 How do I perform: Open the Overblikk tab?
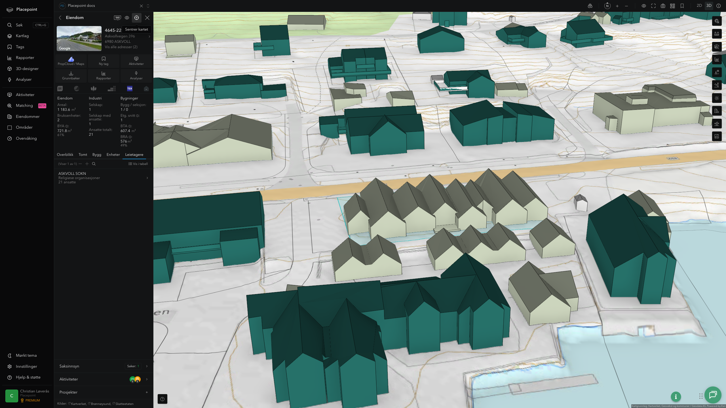click(x=65, y=154)
